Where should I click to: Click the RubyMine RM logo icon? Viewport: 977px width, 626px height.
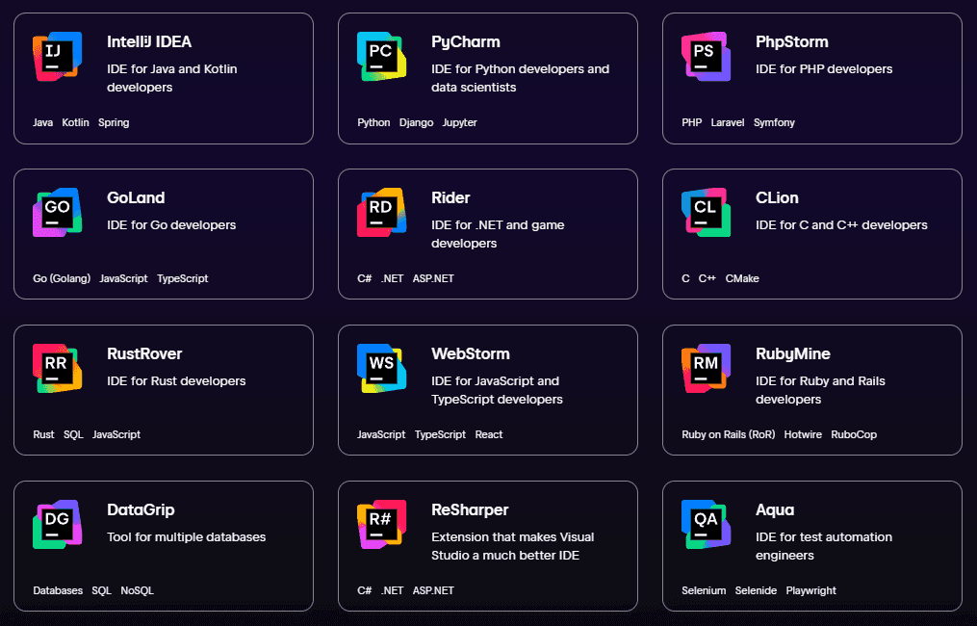coord(707,369)
